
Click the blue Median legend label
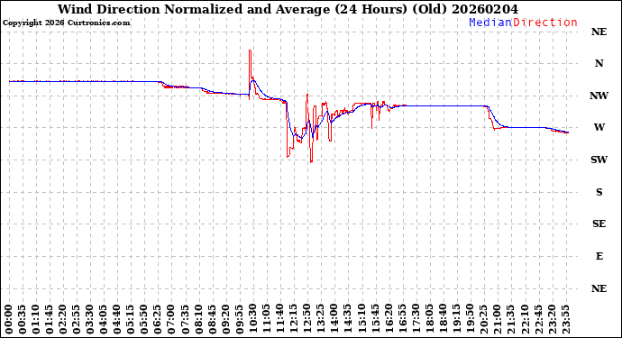click(x=490, y=23)
